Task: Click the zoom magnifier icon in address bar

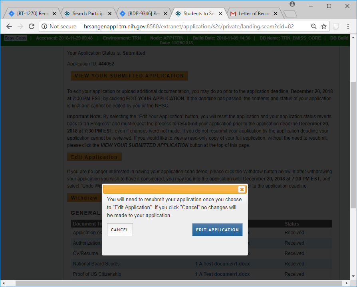Action: pos(314,26)
